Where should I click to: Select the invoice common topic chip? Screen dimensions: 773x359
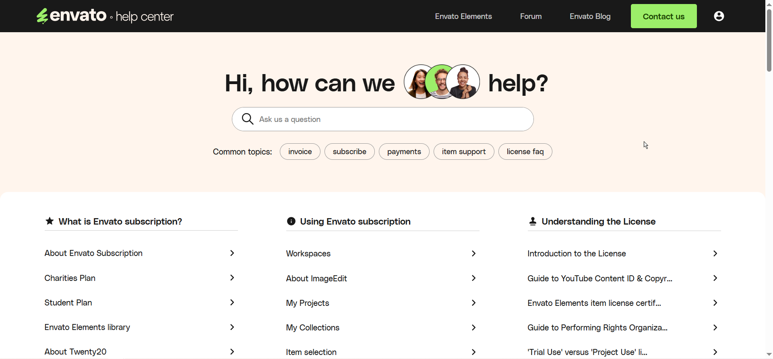click(300, 152)
